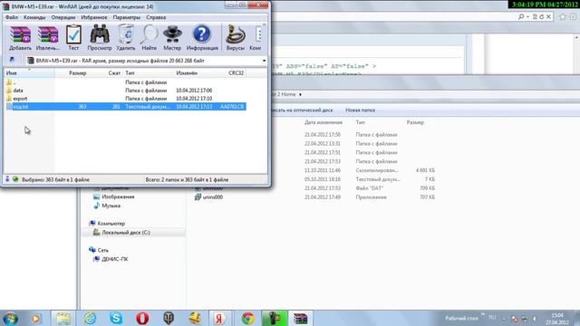Sort by CRC32 column header

tap(236, 72)
